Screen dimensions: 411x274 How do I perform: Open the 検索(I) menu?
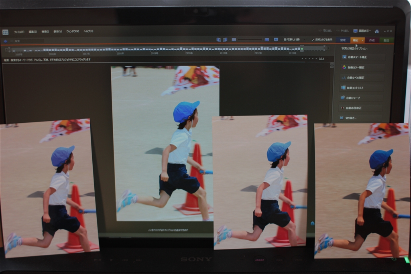tap(45, 32)
